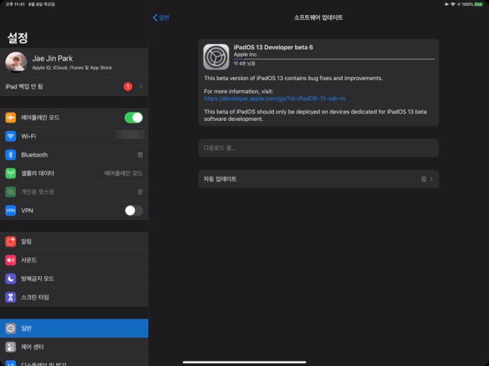Enable the VPN switch
The height and width of the screenshot is (366, 489).
pyautogui.click(x=134, y=210)
